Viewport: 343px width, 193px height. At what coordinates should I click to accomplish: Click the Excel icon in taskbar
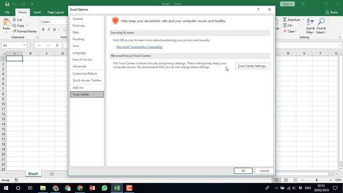pyautogui.click(x=117, y=188)
